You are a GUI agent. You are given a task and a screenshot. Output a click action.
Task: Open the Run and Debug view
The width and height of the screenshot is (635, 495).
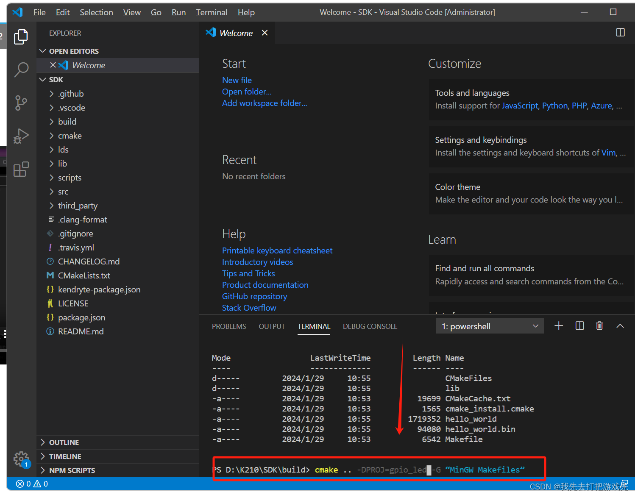[x=21, y=136]
